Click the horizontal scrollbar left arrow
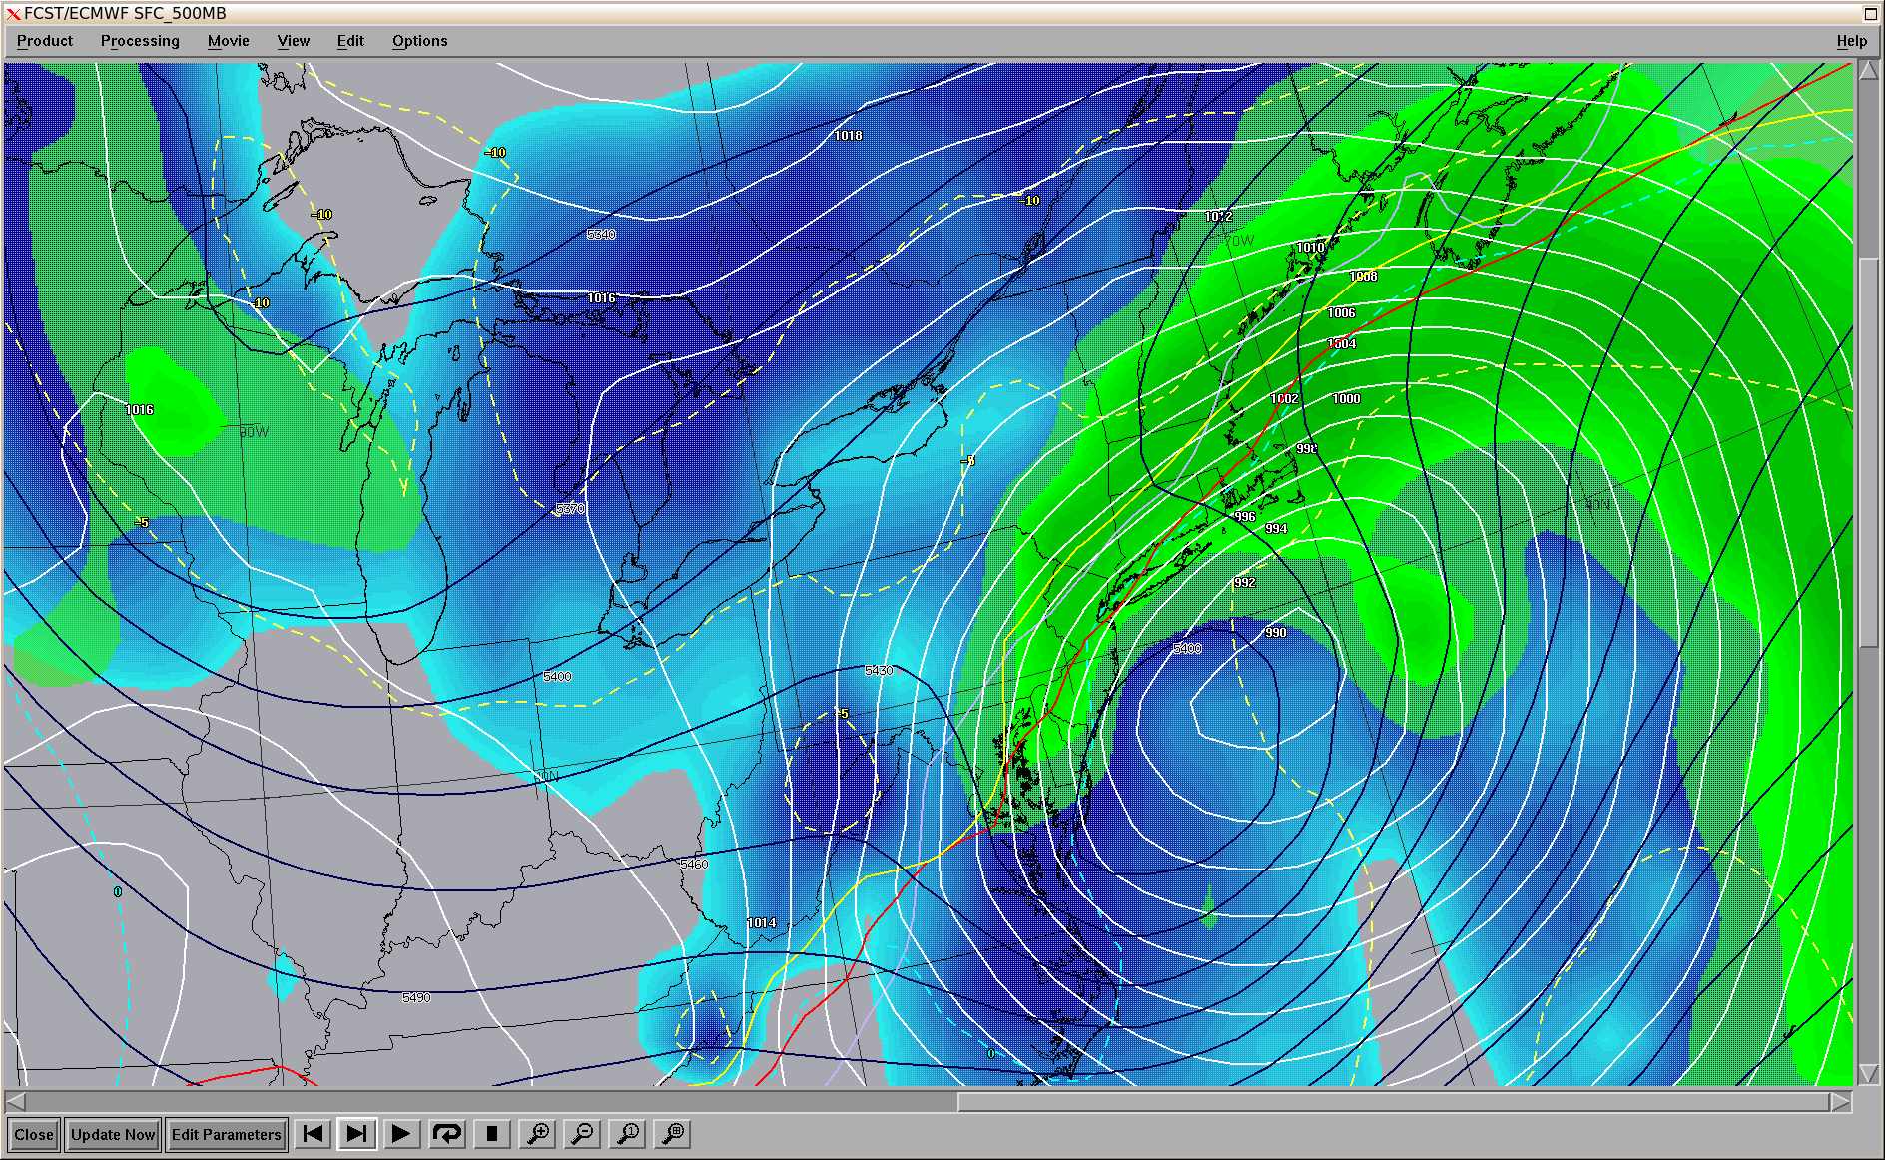Screen dimensions: 1885x1160 [x=15, y=1101]
